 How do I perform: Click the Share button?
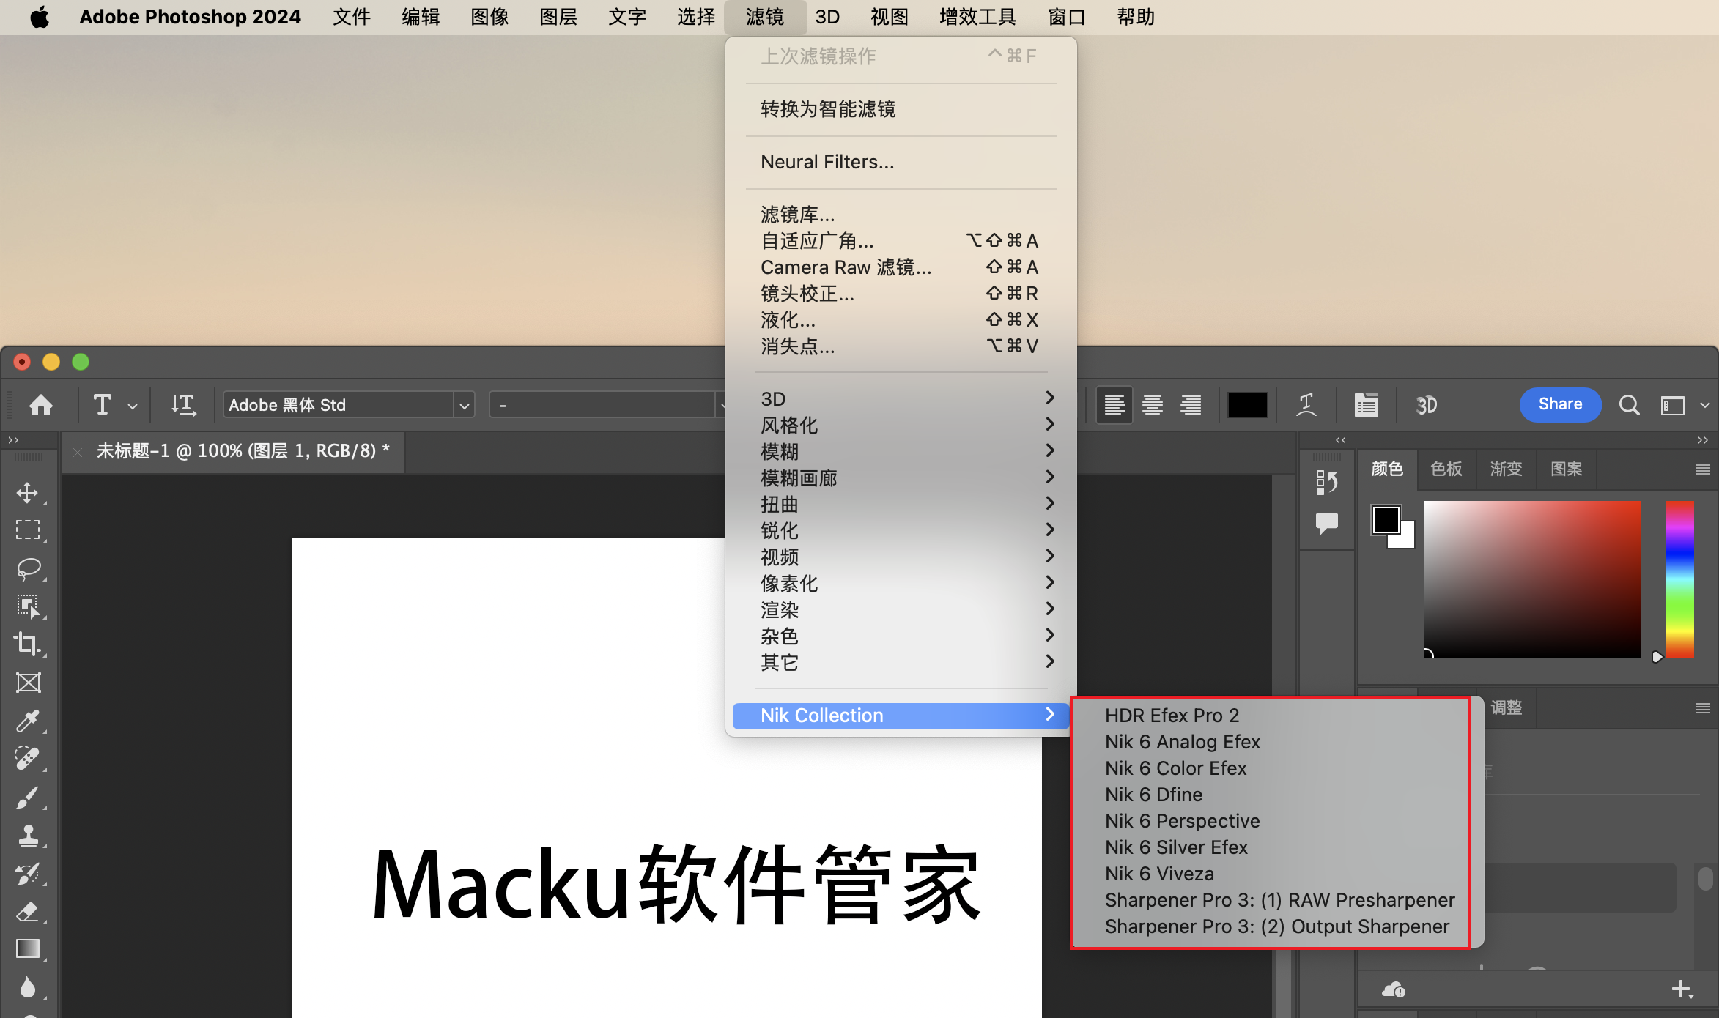tap(1560, 404)
